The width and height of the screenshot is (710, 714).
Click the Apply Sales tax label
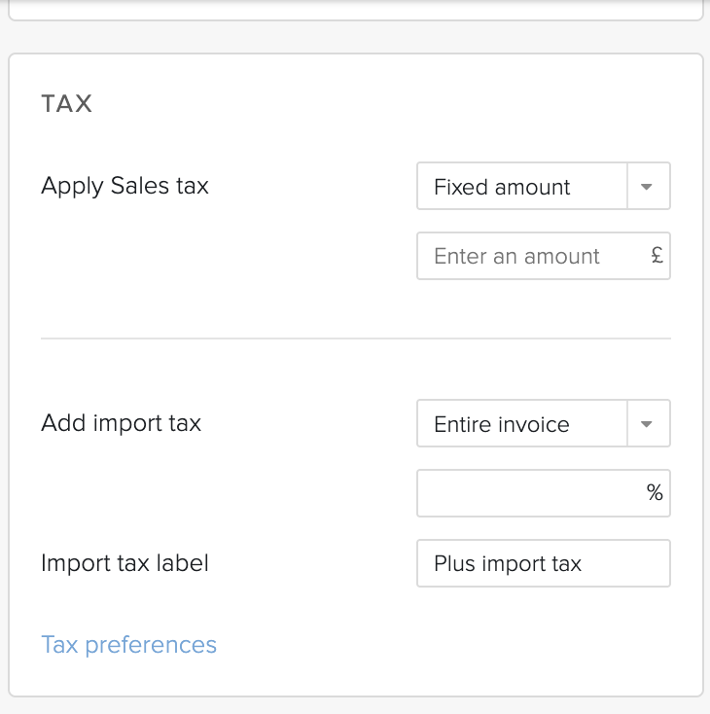pyautogui.click(x=124, y=186)
